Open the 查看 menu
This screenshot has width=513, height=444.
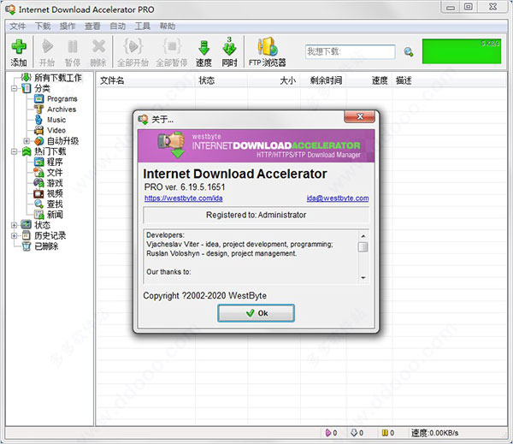click(92, 27)
